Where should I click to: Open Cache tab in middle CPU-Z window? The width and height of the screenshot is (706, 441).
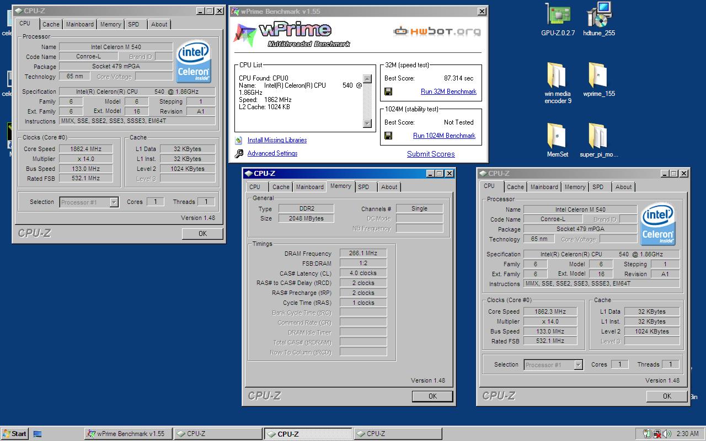281,187
